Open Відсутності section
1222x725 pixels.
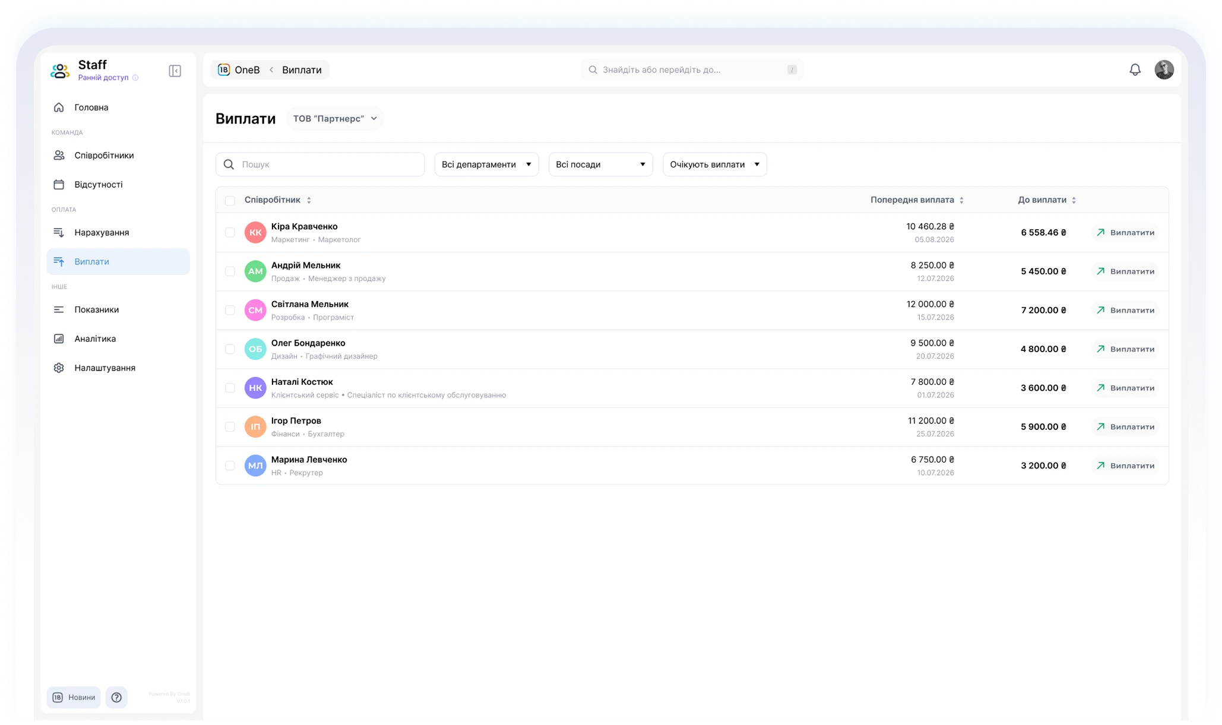pyautogui.click(x=118, y=185)
